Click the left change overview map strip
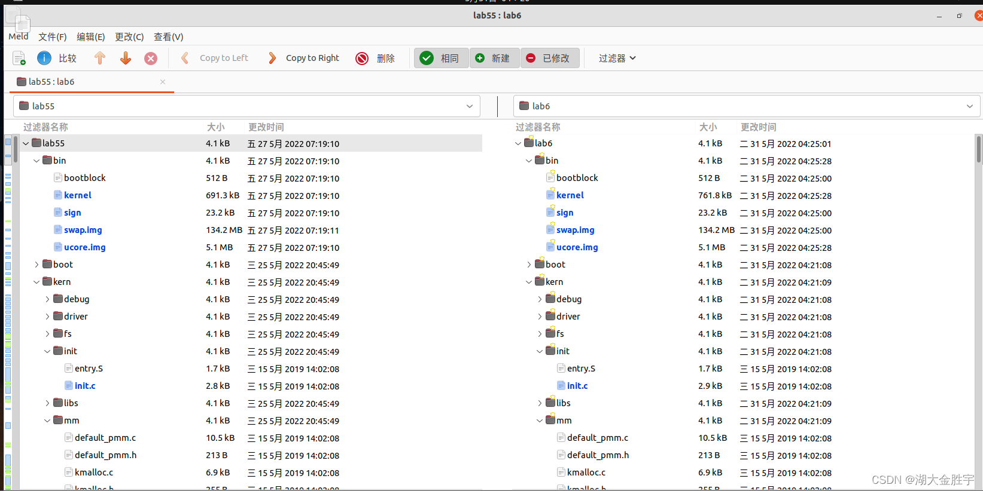The width and height of the screenshot is (983, 491). click(8, 311)
